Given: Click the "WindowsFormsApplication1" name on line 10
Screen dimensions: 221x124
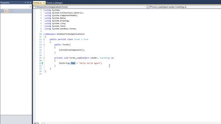Looking at the screenshot, I should coord(70,34).
